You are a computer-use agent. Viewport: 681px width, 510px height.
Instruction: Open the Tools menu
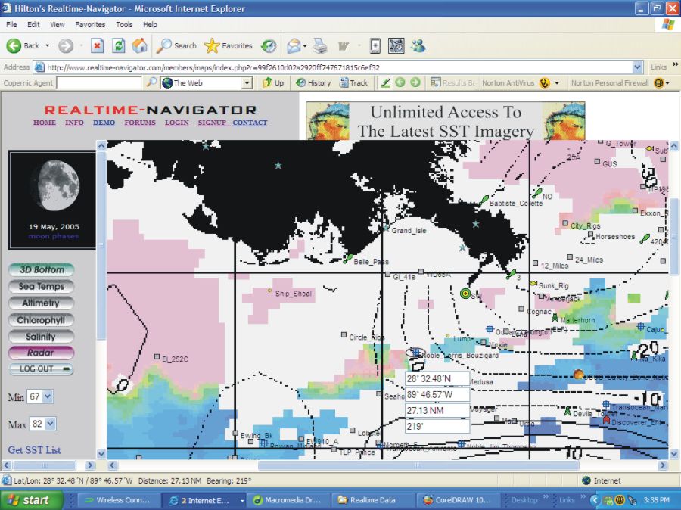(x=124, y=25)
